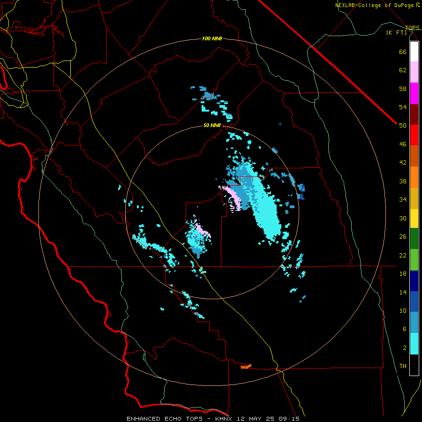The width and height of the screenshot is (422, 422).
Task: Click the legend value 14
Action: [x=403, y=292]
